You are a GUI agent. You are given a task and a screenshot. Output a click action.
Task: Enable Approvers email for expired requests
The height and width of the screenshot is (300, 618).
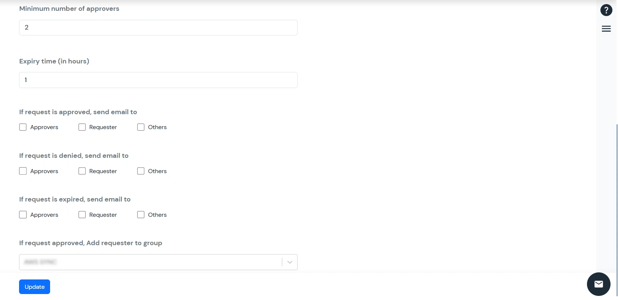(x=23, y=215)
